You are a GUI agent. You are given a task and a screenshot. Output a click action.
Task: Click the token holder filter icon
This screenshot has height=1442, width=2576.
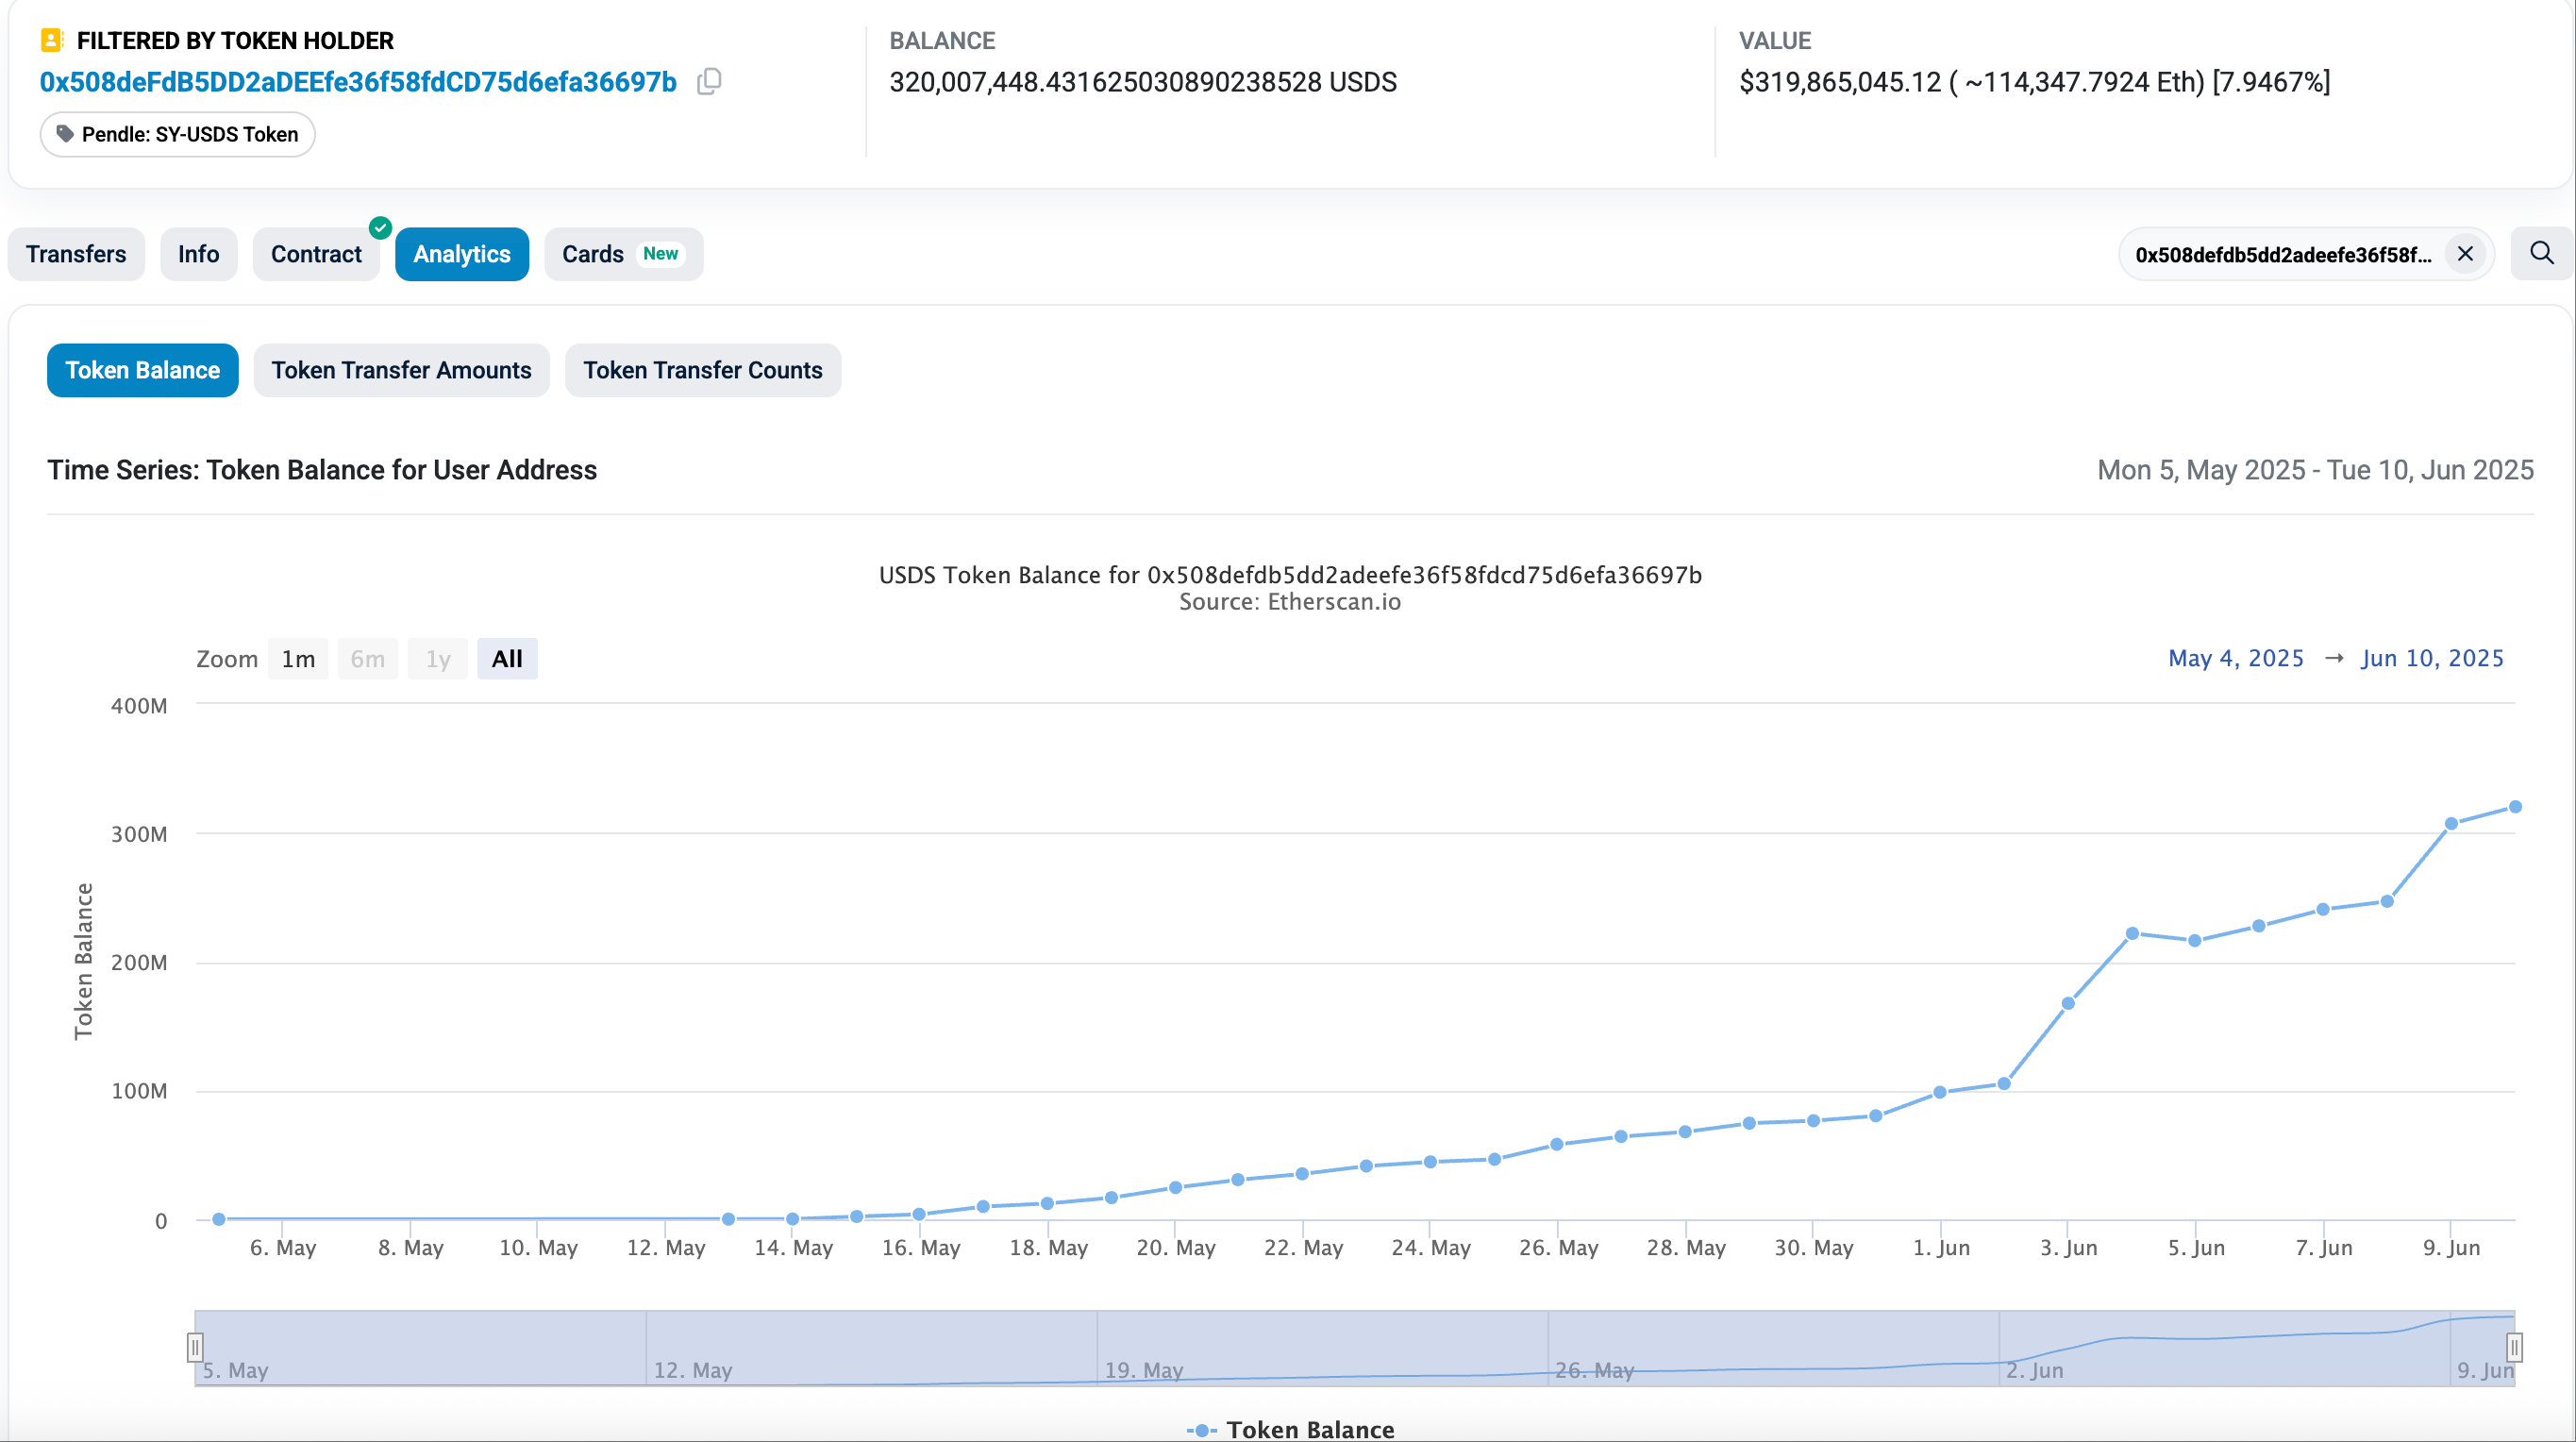(52, 41)
